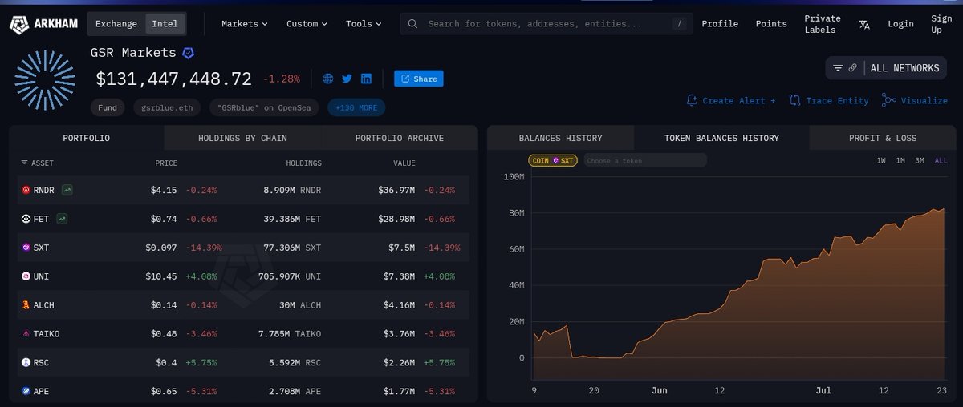Open the Holdings by Chain tab
The height and width of the screenshot is (407, 963).
pyautogui.click(x=242, y=138)
